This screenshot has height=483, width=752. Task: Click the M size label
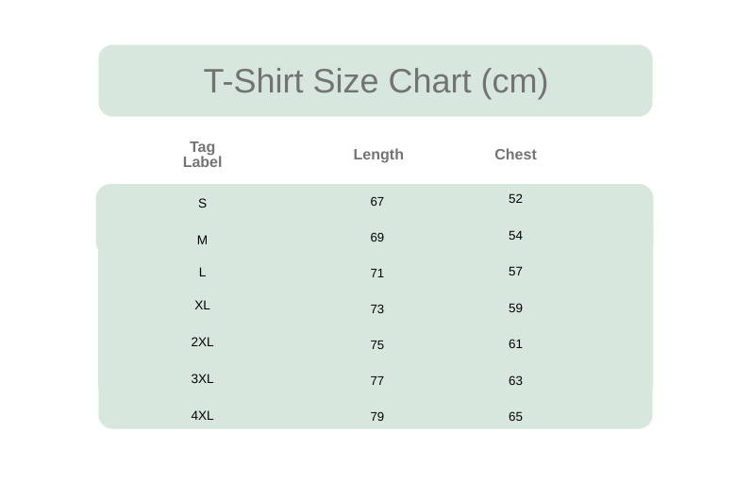(x=202, y=240)
